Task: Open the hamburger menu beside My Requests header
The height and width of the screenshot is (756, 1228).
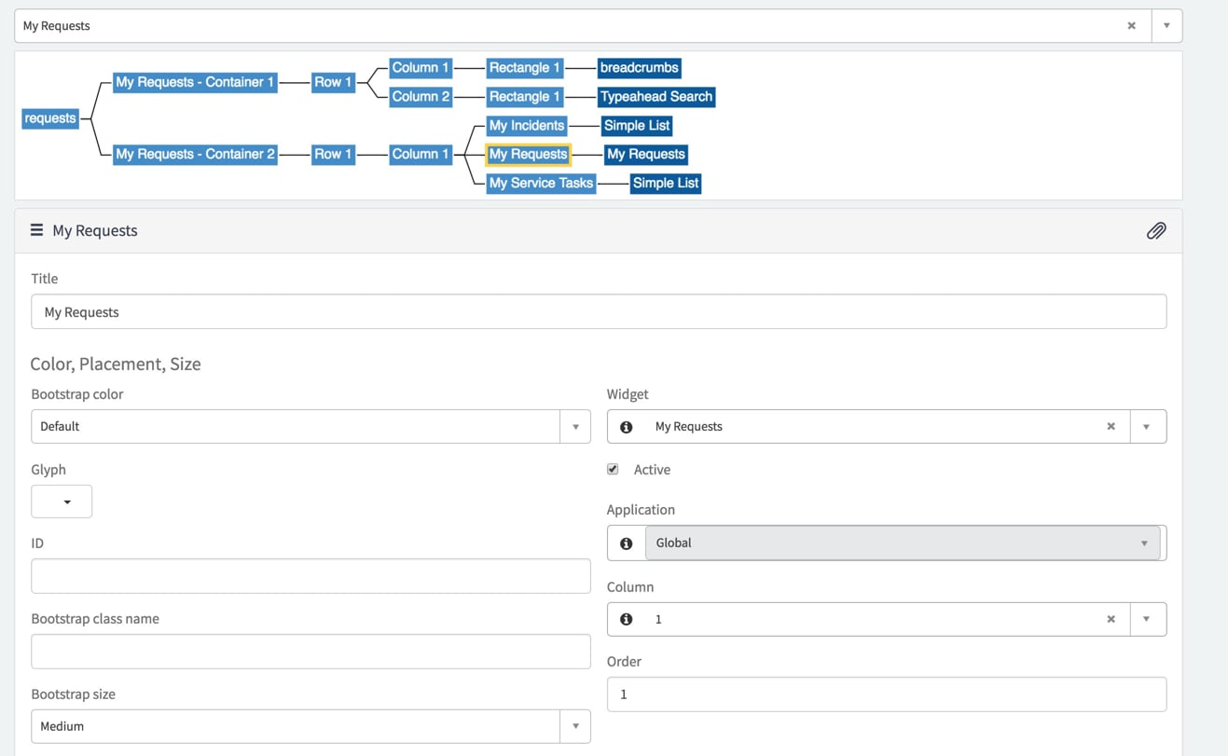Action: (36, 230)
